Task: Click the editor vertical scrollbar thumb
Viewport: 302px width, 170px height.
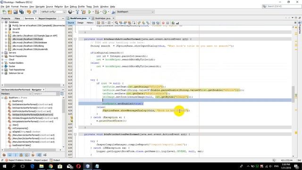Action: click(x=294, y=94)
